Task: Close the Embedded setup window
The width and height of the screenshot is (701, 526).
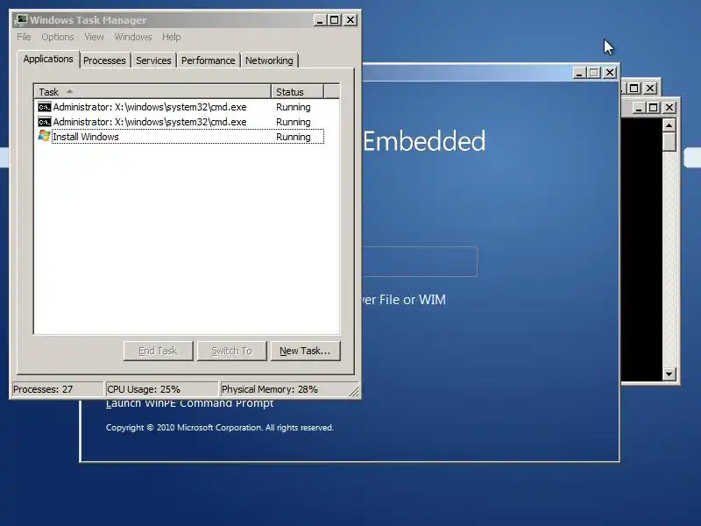Action: click(x=610, y=73)
